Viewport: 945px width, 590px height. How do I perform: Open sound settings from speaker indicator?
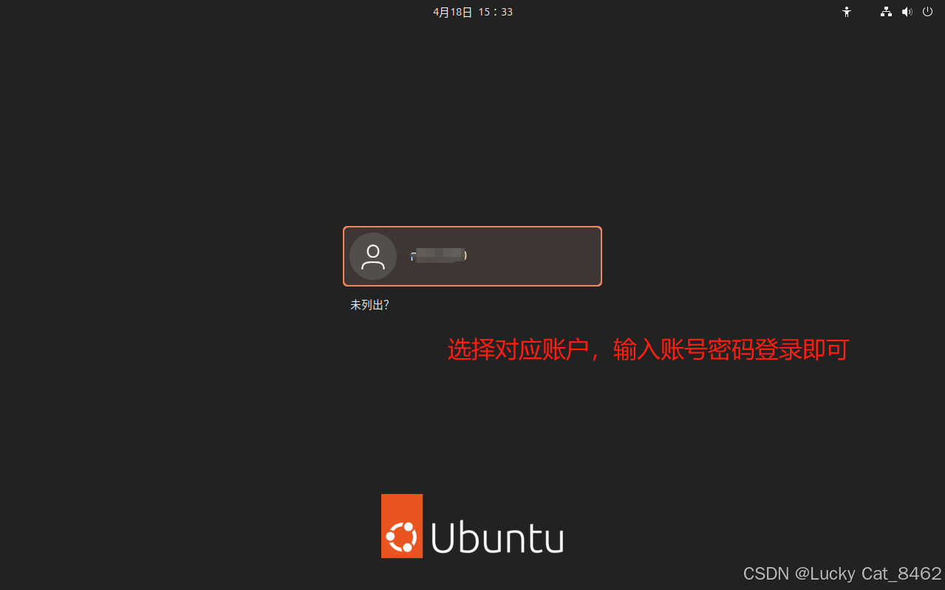pos(907,12)
